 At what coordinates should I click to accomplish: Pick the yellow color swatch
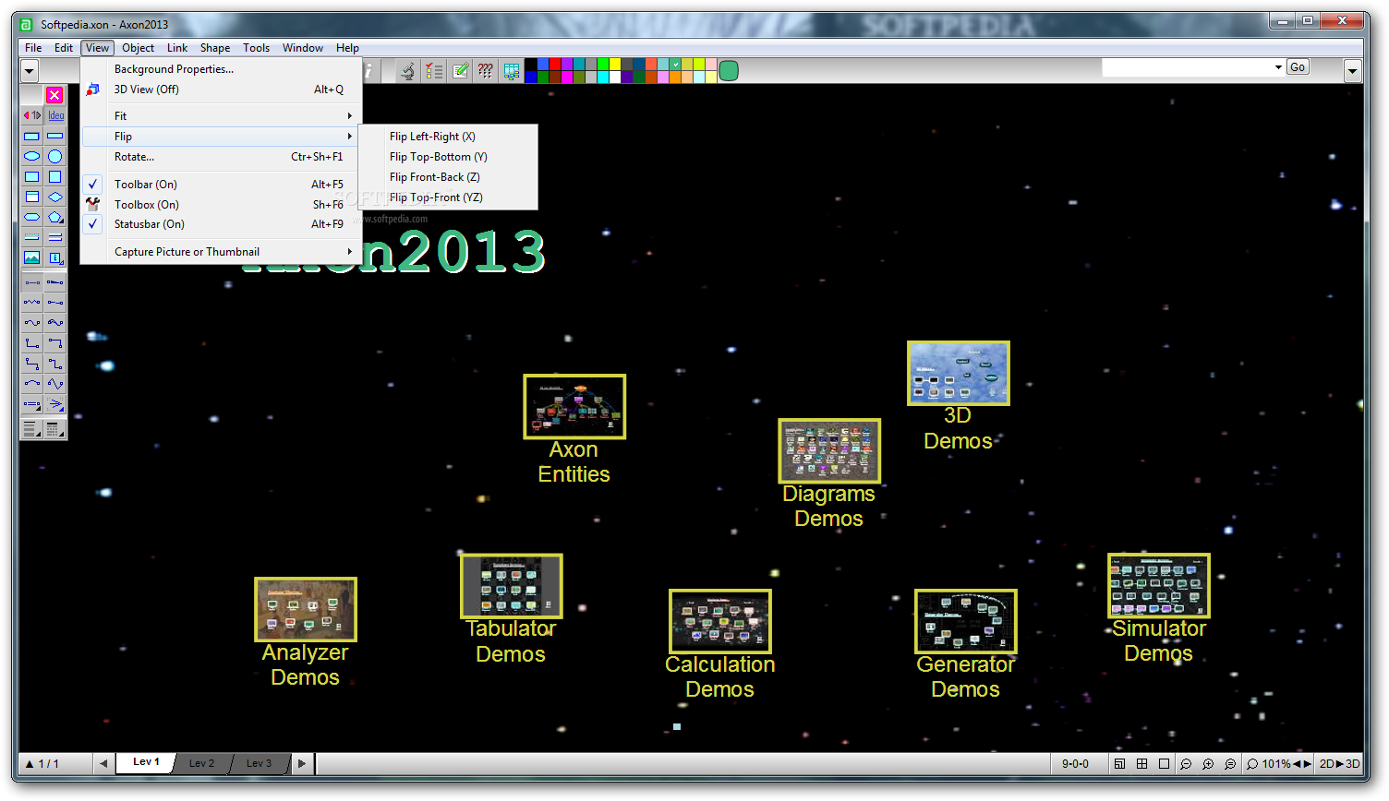pos(615,65)
